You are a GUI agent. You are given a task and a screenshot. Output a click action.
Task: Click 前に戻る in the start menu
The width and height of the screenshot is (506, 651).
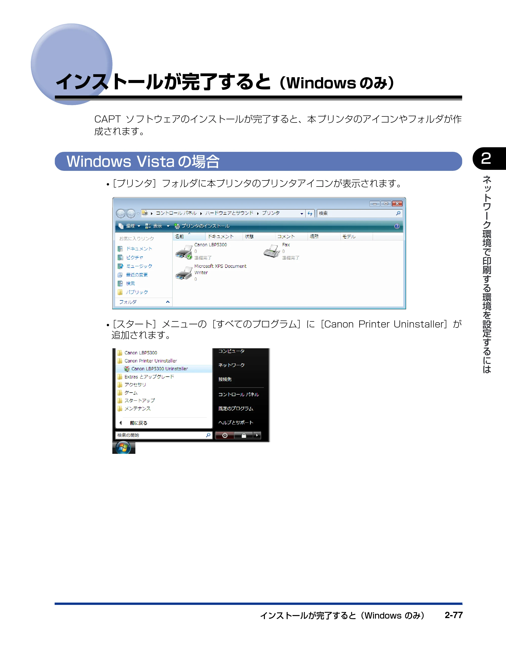pyautogui.click(x=133, y=423)
